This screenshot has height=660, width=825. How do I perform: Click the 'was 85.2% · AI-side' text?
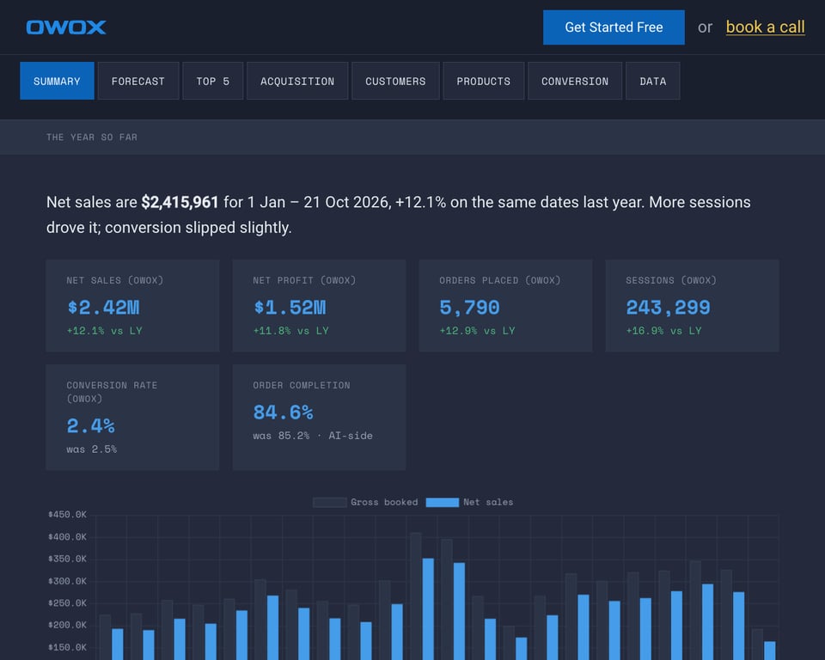click(313, 435)
